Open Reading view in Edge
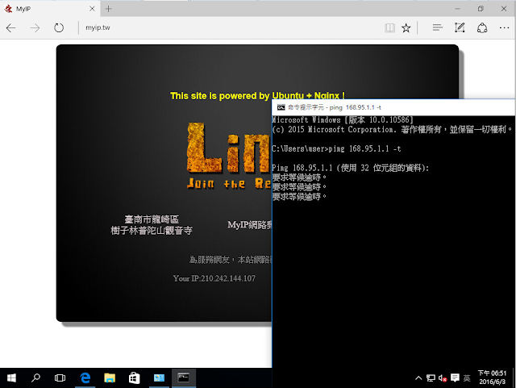516x388 pixels. [389, 28]
